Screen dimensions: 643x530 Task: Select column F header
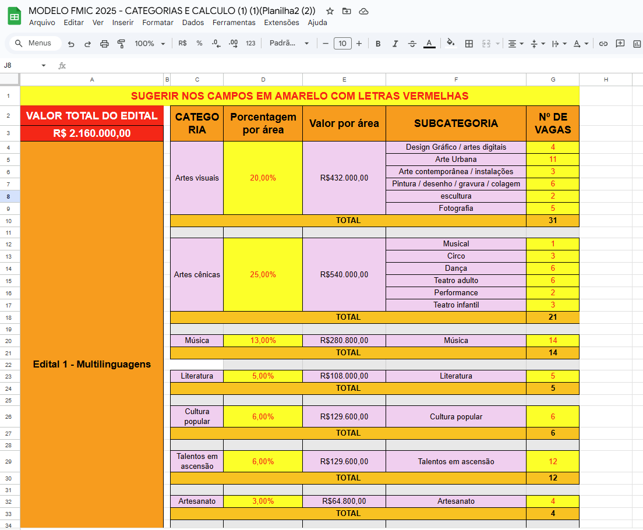pos(456,80)
